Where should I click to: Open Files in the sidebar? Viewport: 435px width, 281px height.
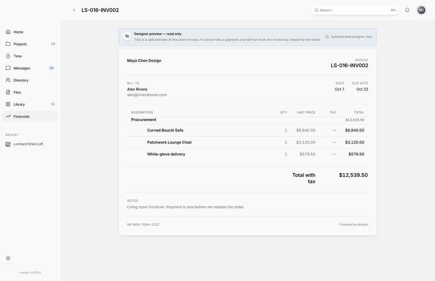pos(30,92)
